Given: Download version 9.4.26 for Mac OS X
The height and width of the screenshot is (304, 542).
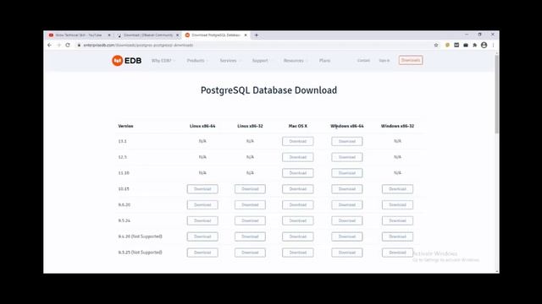Looking at the screenshot, I should (x=297, y=236).
